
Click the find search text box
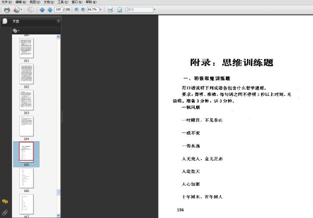coord(140,9)
